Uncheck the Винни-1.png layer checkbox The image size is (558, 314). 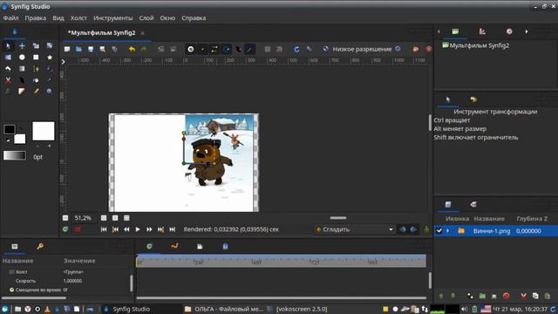coord(439,230)
